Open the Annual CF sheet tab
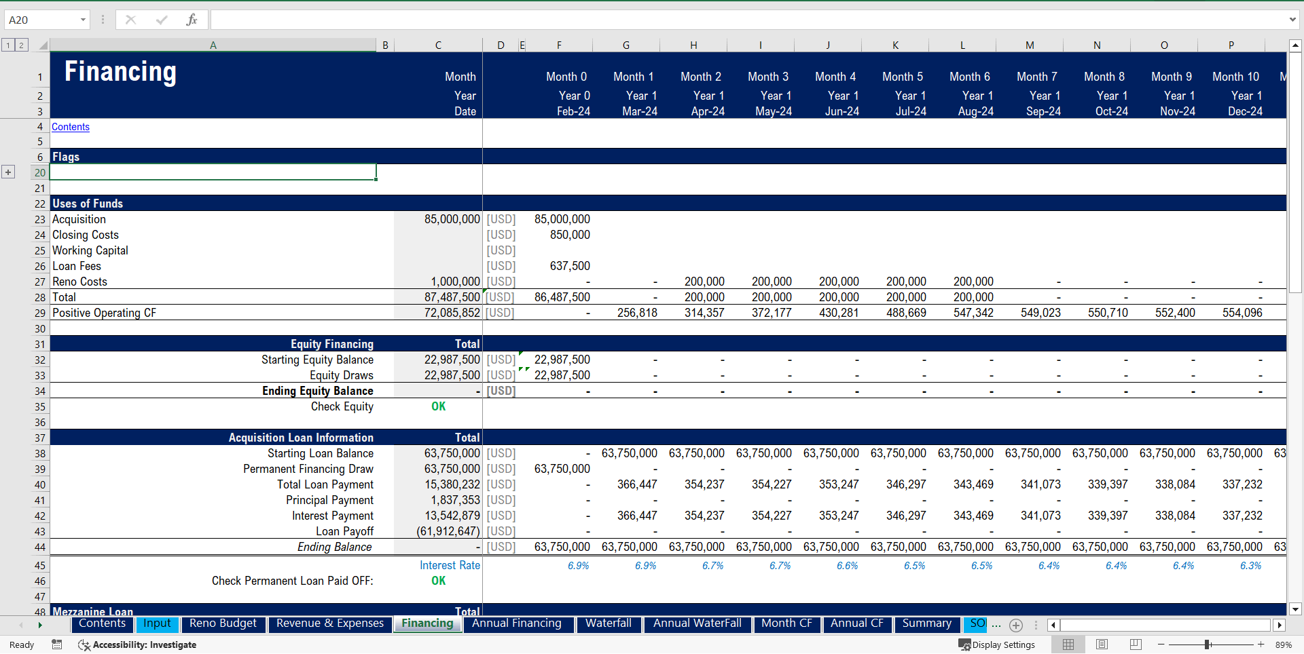1304x654 pixels. tap(857, 623)
